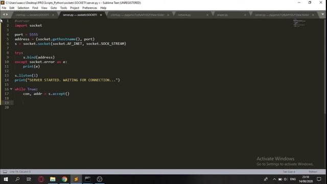Open Google Chrome from the taskbar

click(x=64, y=179)
